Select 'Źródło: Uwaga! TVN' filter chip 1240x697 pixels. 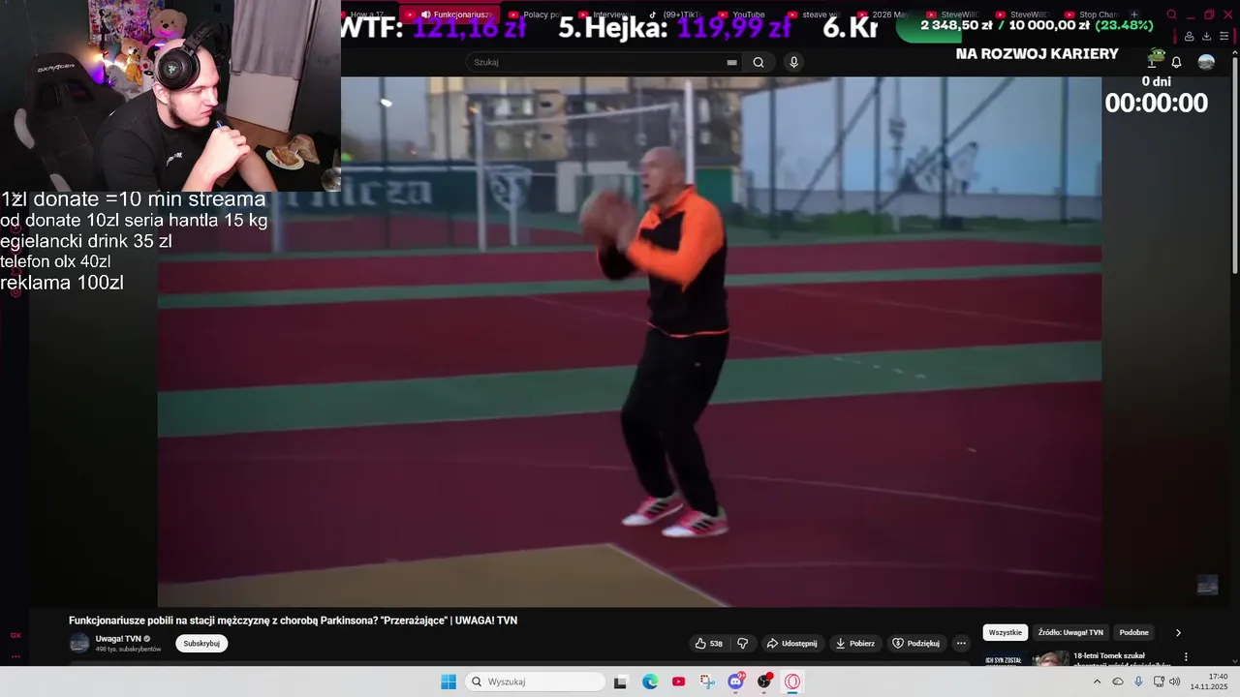point(1070,632)
